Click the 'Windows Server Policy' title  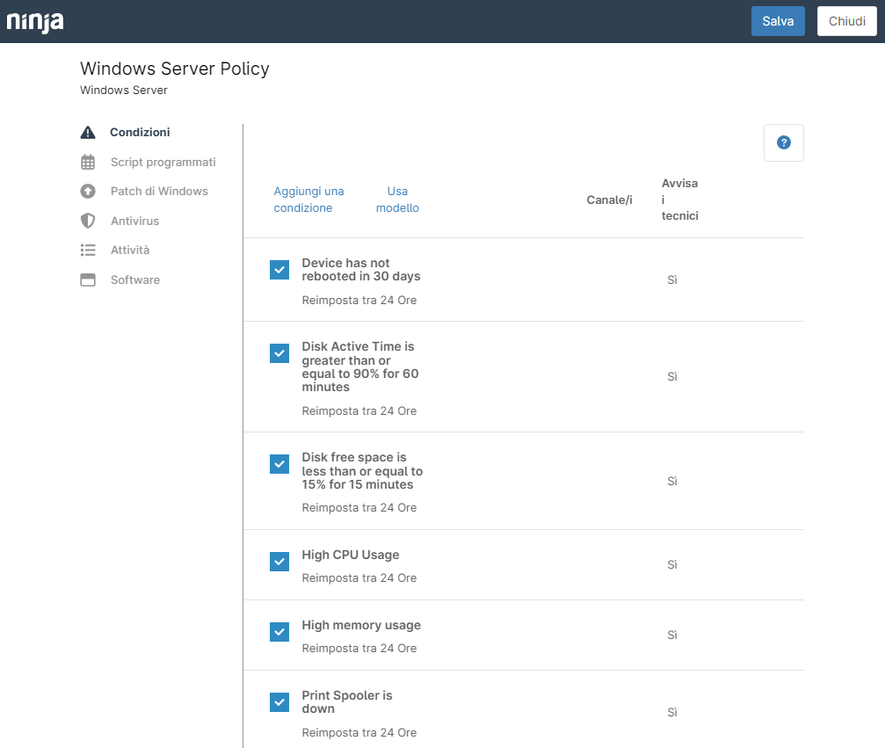[175, 69]
